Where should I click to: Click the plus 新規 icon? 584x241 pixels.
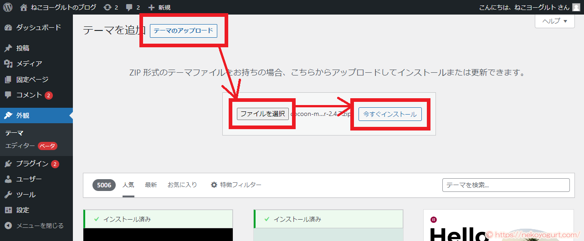click(x=152, y=7)
